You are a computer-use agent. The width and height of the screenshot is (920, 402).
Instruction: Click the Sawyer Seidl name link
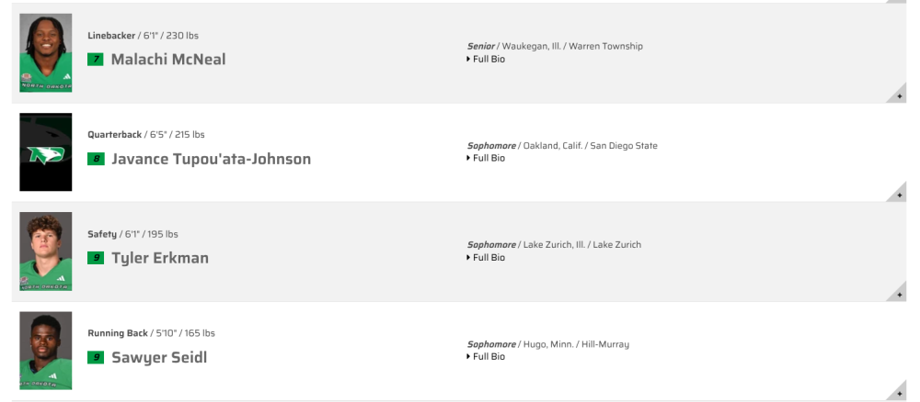pyautogui.click(x=159, y=357)
